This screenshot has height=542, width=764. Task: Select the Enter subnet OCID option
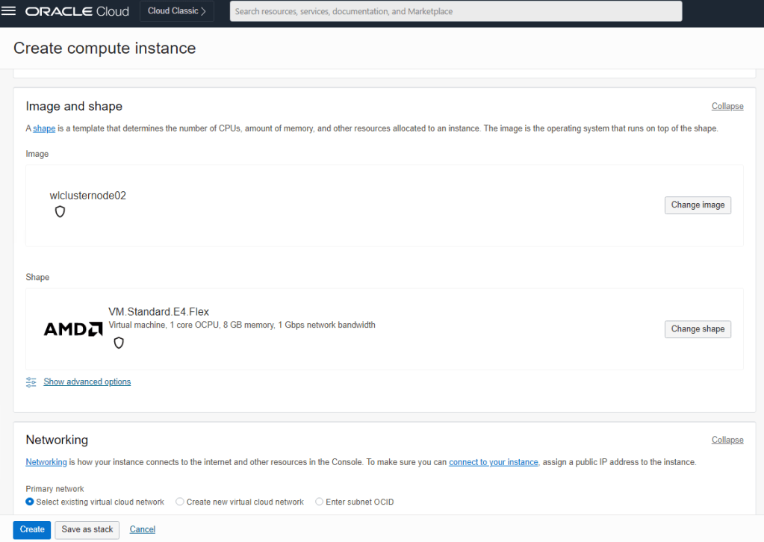click(x=320, y=502)
